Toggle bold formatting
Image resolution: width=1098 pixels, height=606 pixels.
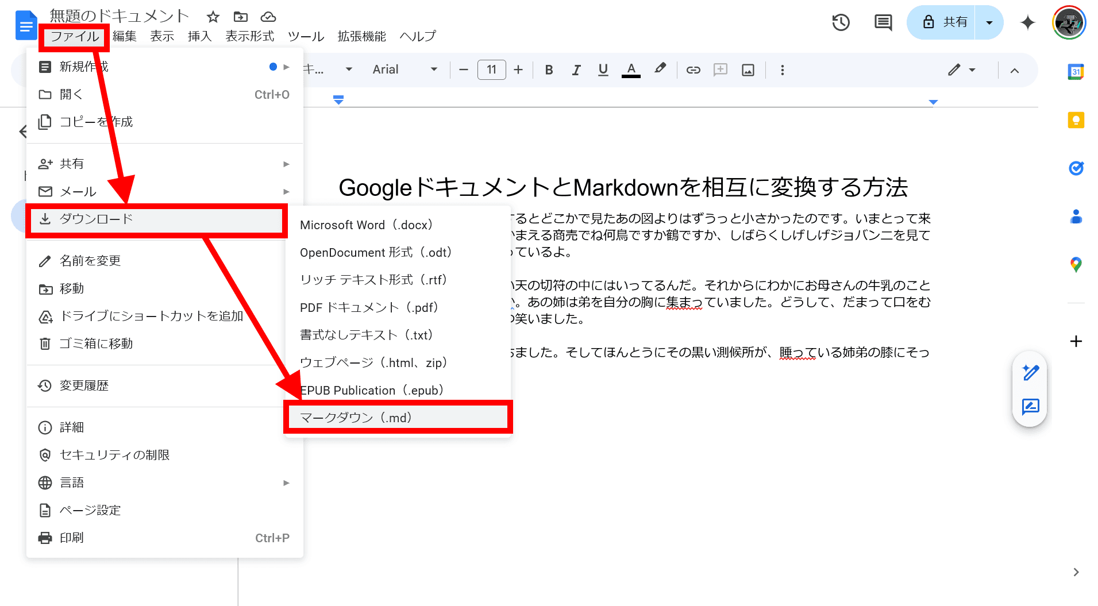549,70
